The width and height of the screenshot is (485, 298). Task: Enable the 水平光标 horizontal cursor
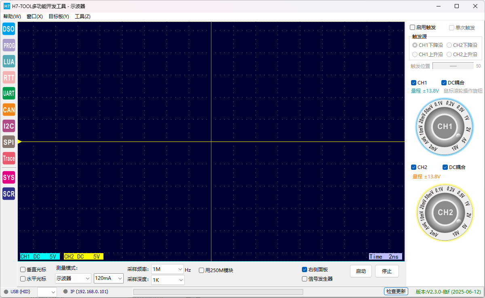click(23, 279)
